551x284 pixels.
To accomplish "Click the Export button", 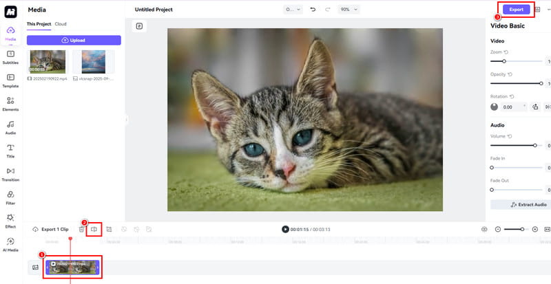I will point(516,10).
